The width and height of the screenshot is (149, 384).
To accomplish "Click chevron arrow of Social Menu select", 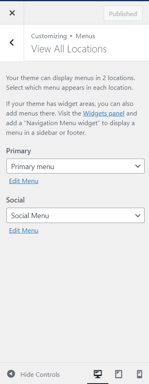I will tap(138, 215).
